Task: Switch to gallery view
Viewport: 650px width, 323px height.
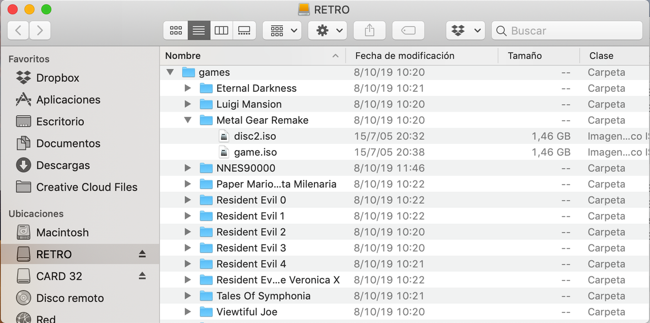Action: tap(244, 30)
